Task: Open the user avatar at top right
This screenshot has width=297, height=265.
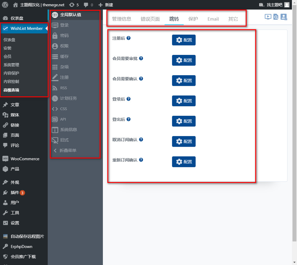Action: 287,5
